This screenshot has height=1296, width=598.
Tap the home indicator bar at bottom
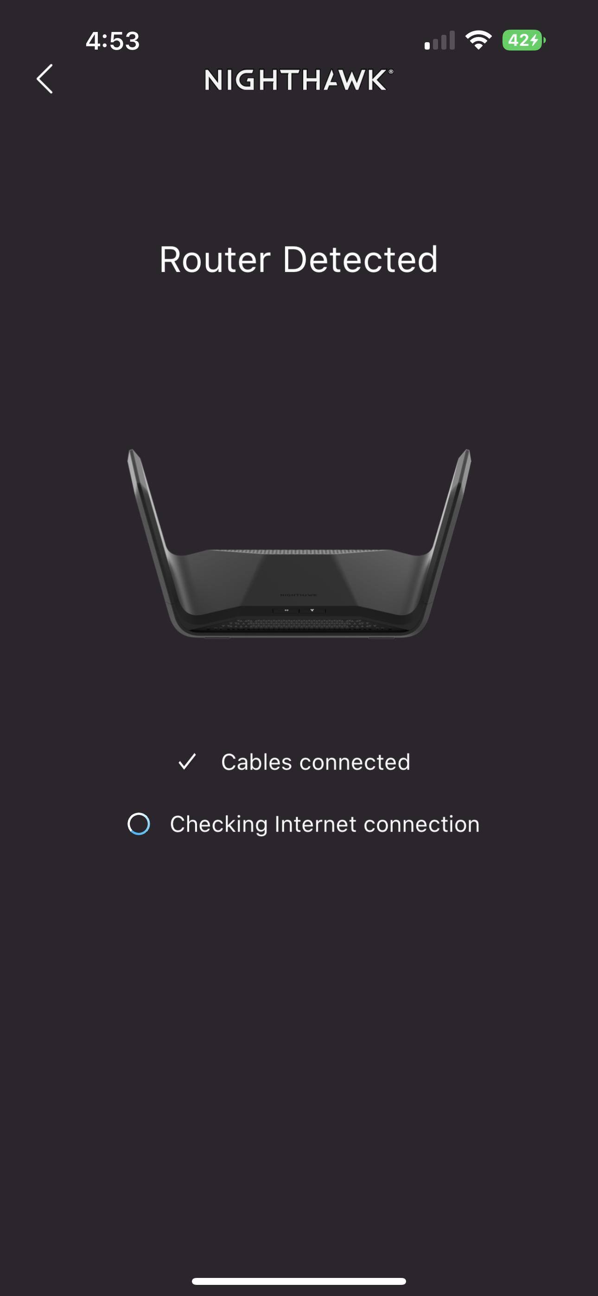coord(299,1281)
